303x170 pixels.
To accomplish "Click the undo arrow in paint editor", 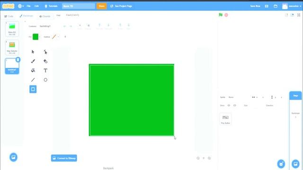I will click(x=64, y=26).
